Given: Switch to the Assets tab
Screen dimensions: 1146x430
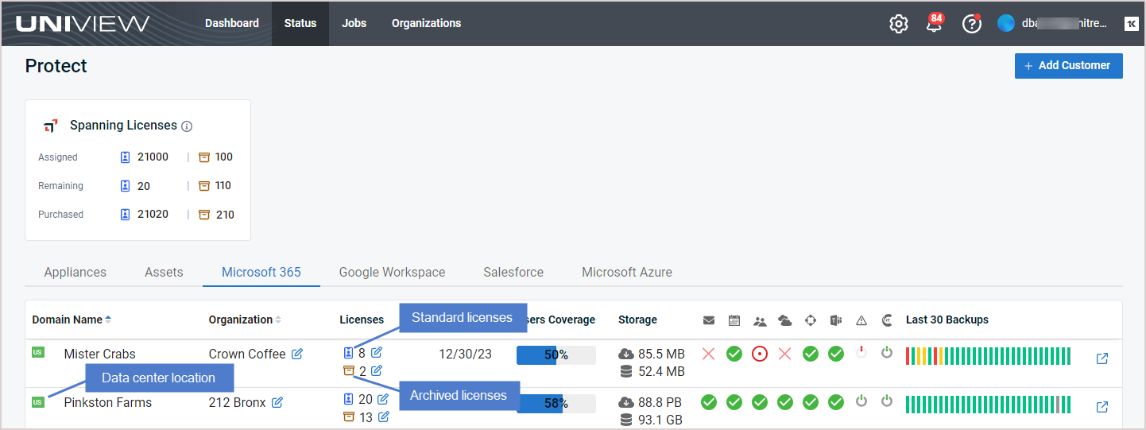Looking at the screenshot, I should click(x=164, y=272).
